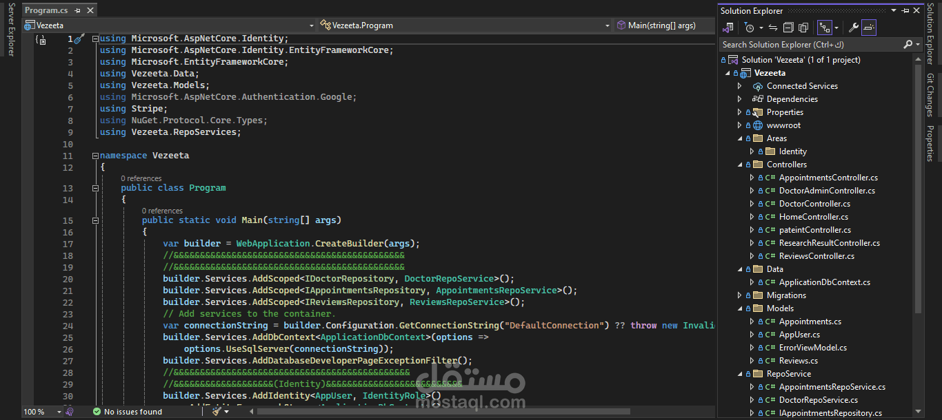Expand the Dependencies node

pos(740,99)
